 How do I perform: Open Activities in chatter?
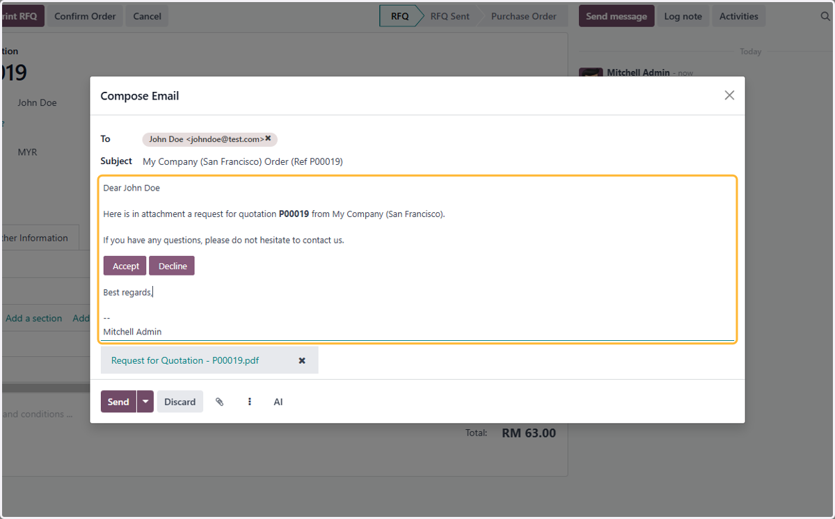(x=739, y=16)
